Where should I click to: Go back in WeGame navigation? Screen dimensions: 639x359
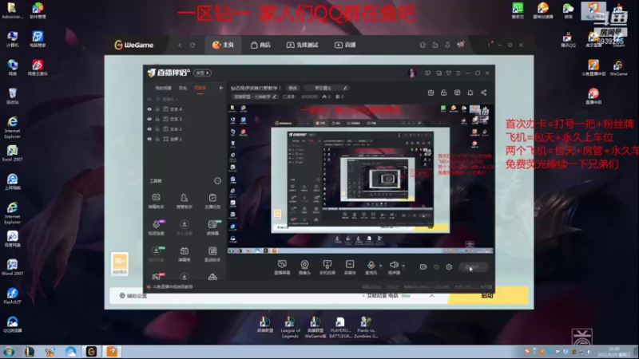point(180,45)
